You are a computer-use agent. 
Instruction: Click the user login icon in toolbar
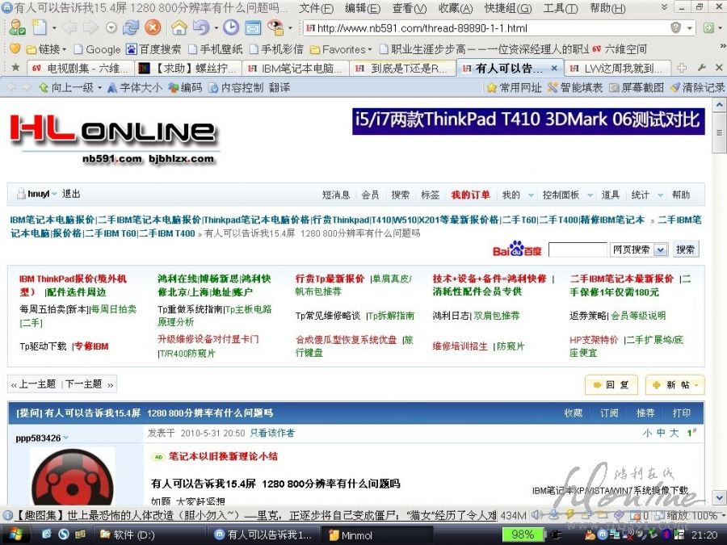point(17,27)
